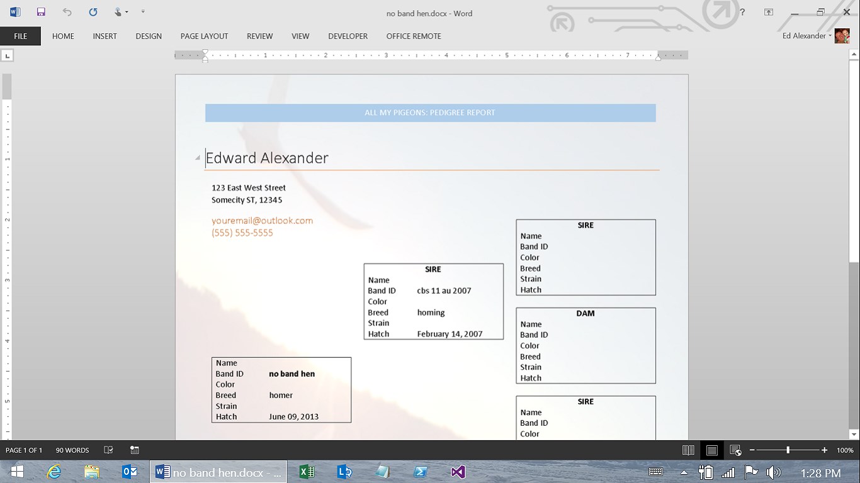This screenshot has width=860, height=483.
Task: Expand Customize Quick Access Toolbar arrow
Action: pyautogui.click(x=143, y=12)
